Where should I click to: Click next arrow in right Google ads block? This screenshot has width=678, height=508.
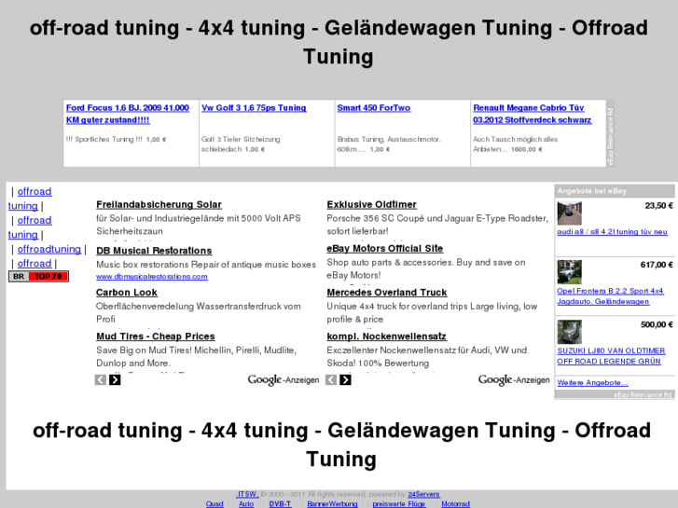click(345, 380)
